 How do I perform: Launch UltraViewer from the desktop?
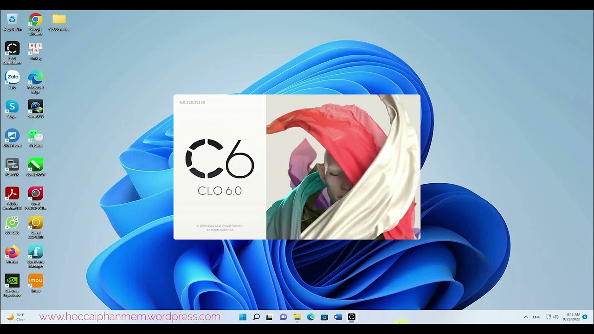pos(12,138)
